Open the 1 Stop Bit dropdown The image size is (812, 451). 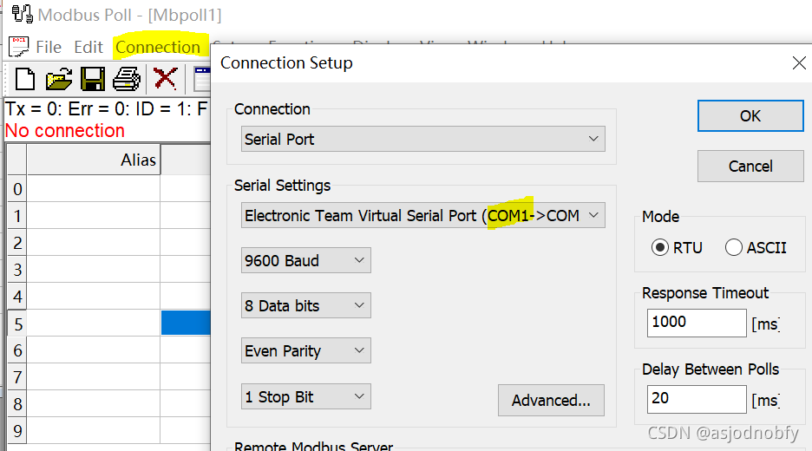pos(305,396)
